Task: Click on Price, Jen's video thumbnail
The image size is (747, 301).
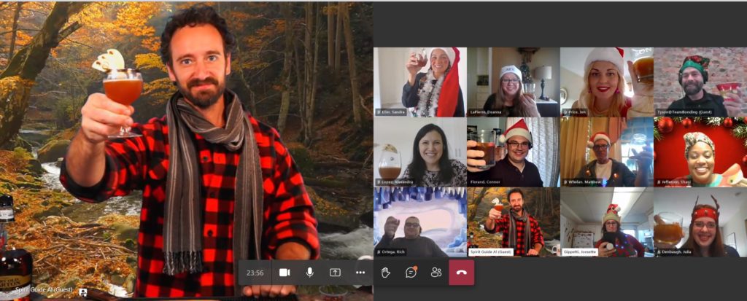Action: tap(605, 82)
